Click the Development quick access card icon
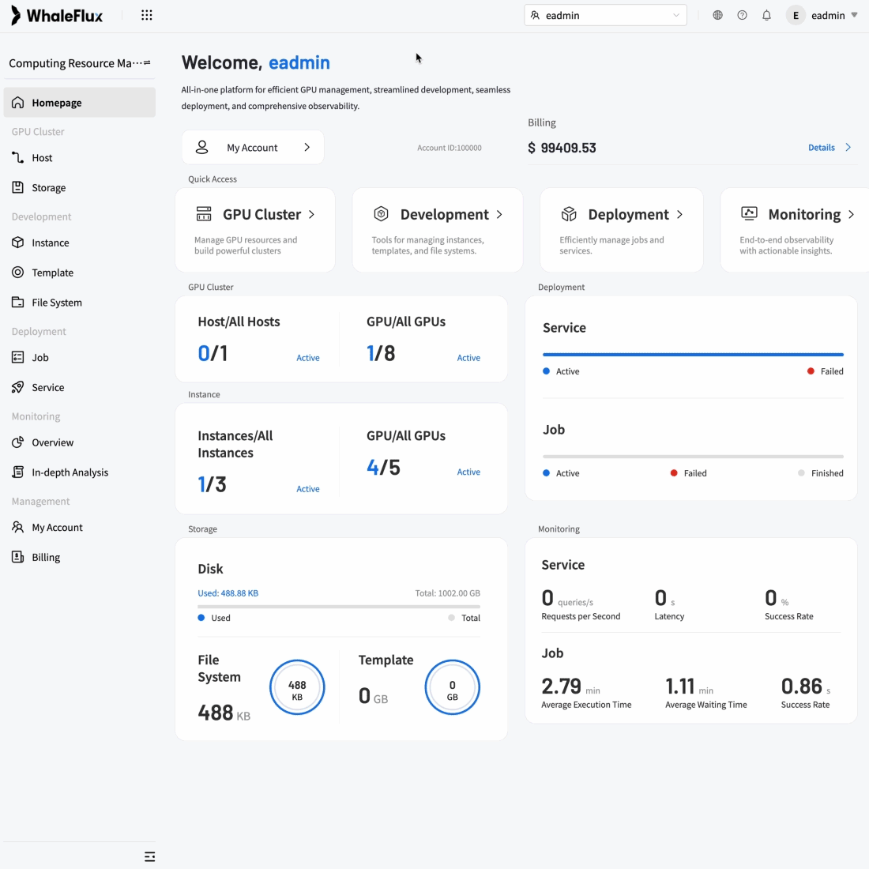The image size is (869, 869). (381, 214)
